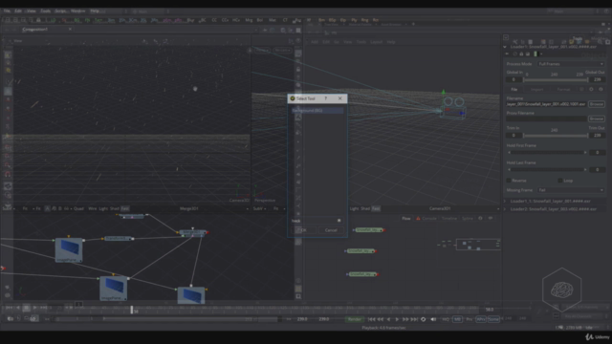Open the Window menu
612x344 pixels.
78,11
